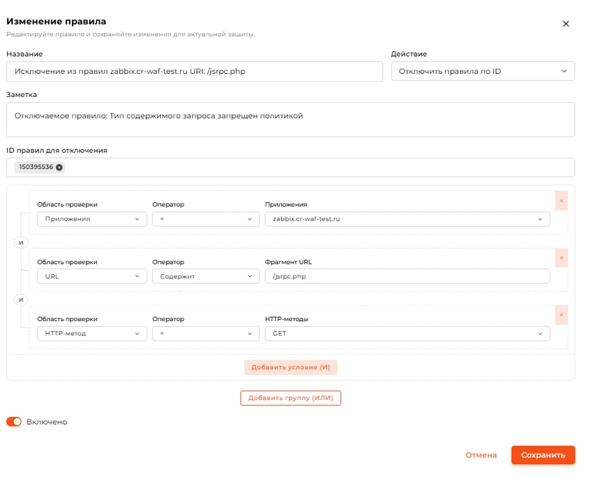Open the HTTP-методы dropdown showing GET
589x477 pixels.
[407, 334]
